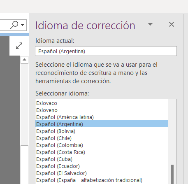Open the search scope dropdown arrow

[22, 25]
